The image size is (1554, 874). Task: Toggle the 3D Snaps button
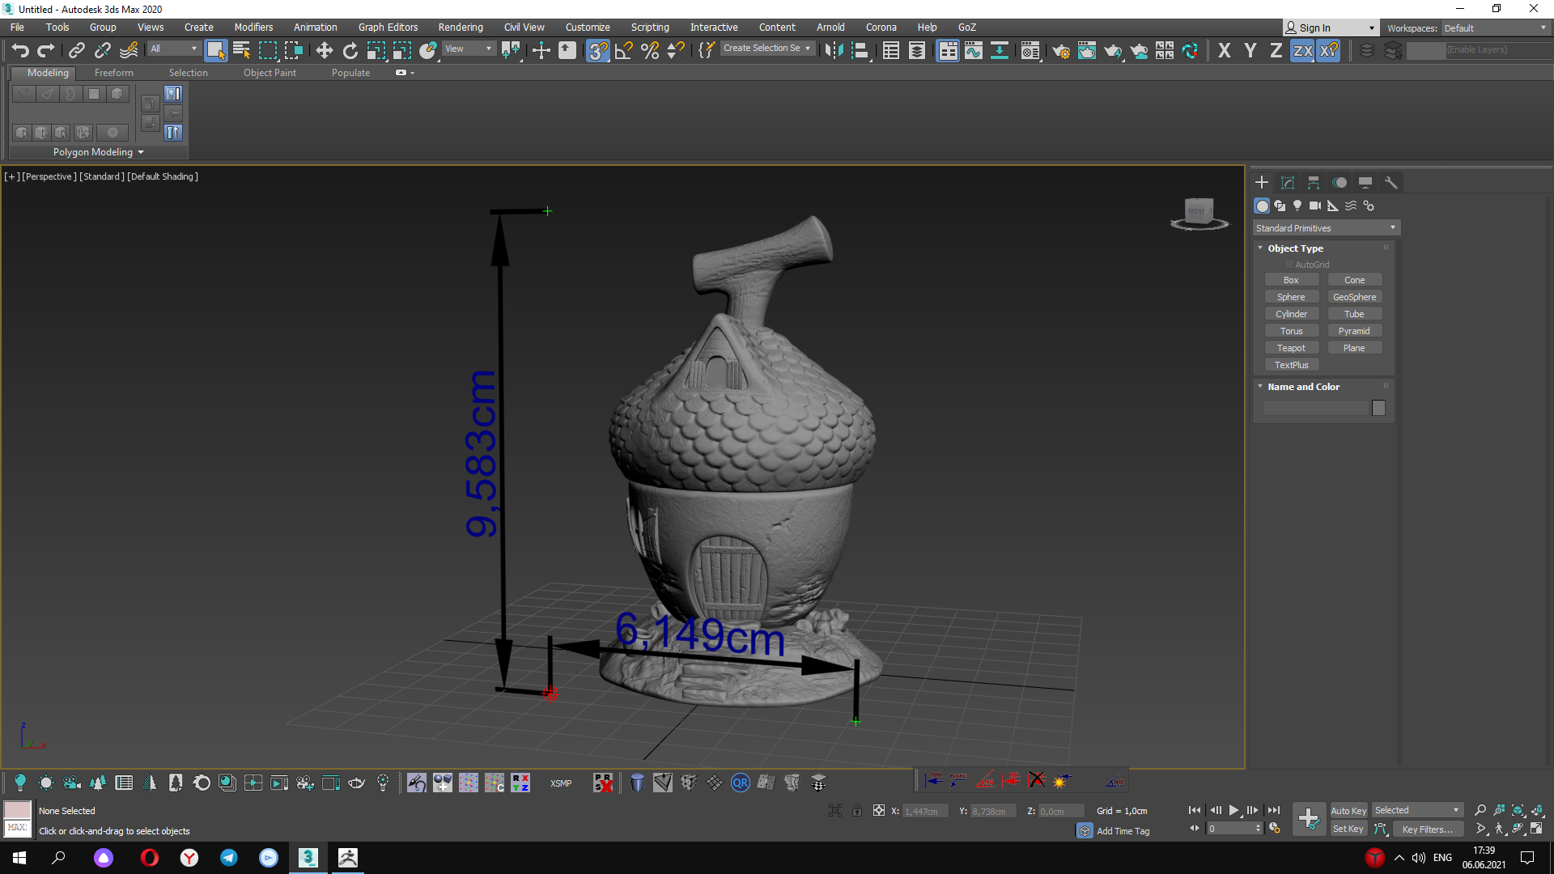[x=597, y=51]
